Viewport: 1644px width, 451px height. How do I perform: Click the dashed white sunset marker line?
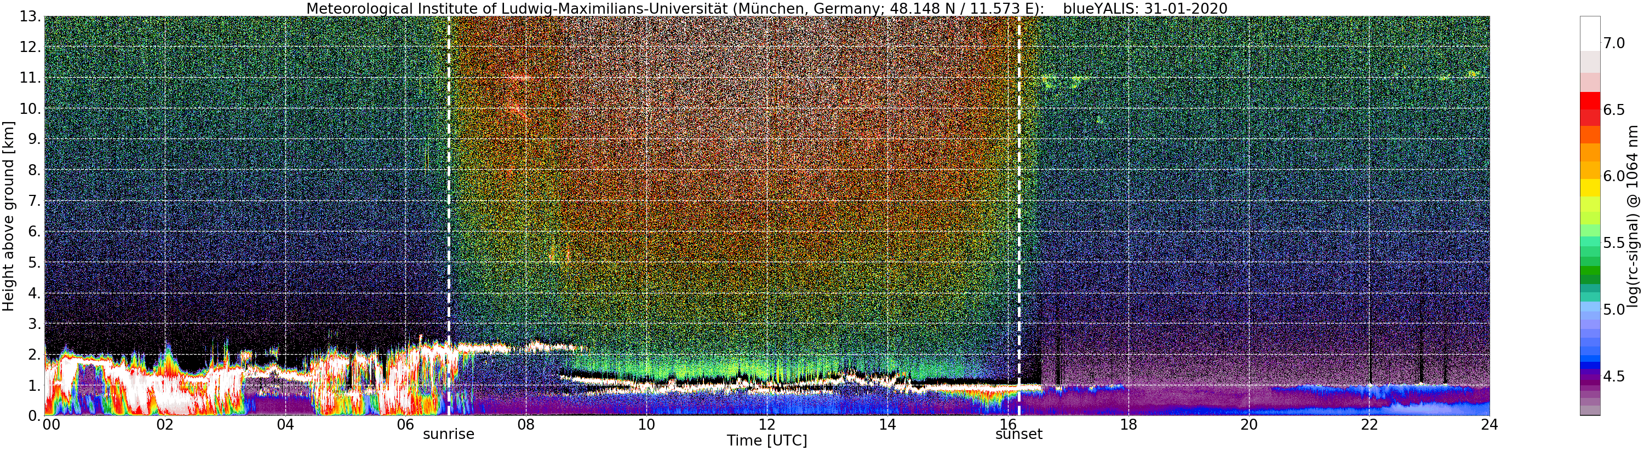click(1018, 216)
